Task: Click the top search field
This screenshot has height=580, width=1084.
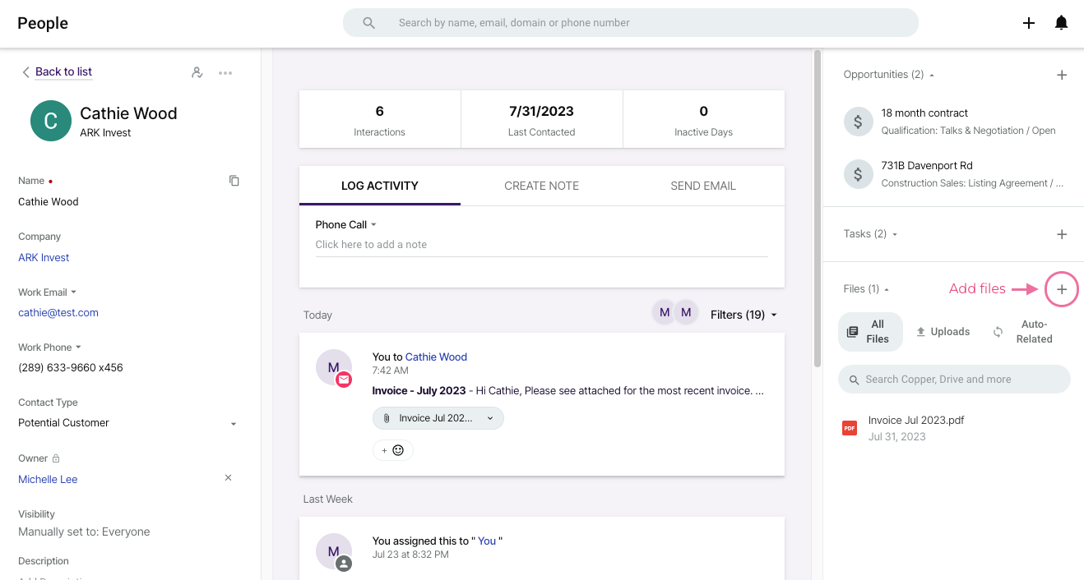Action: 631,23
